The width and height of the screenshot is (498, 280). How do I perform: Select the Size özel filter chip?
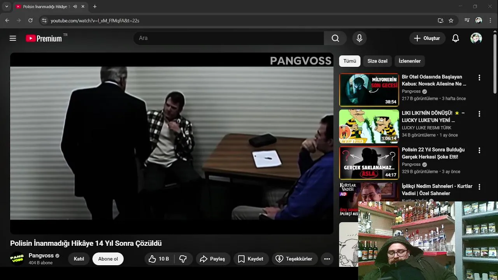(377, 61)
